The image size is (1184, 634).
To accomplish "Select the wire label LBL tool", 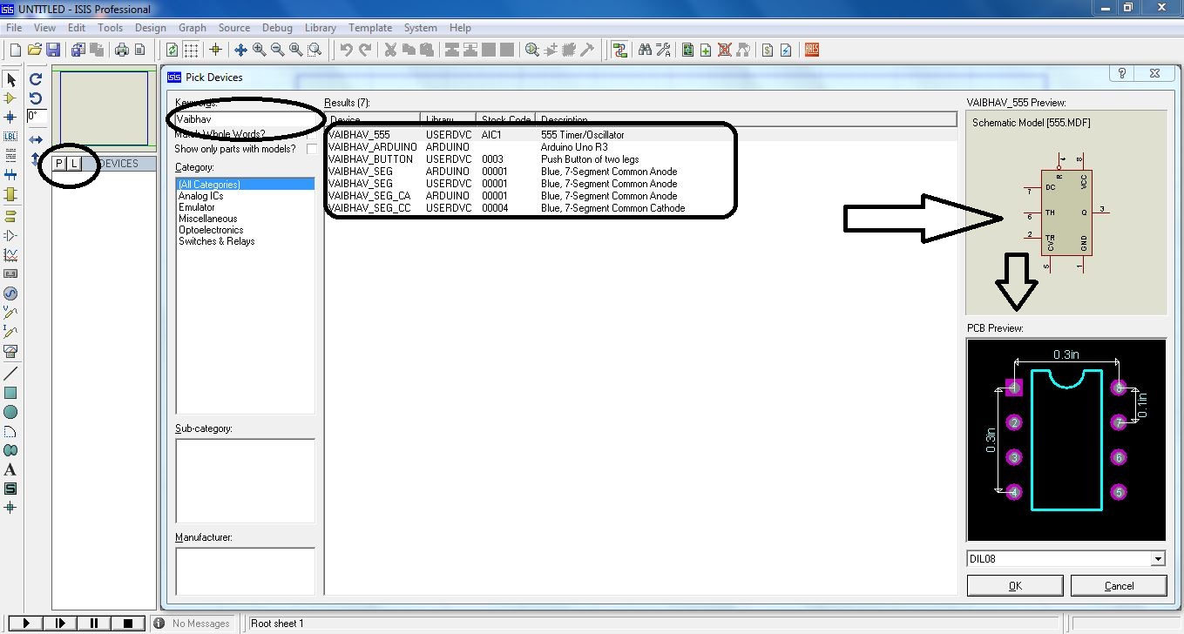I will pyautogui.click(x=10, y=136).
